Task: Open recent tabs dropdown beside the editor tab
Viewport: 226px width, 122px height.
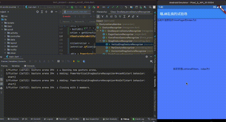Action: pyautogui.click(x=93, y=12)
